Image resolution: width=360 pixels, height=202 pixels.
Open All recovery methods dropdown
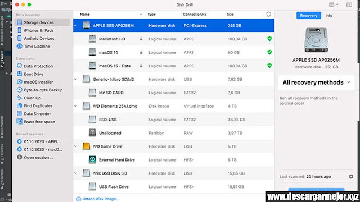pos(316,82)
